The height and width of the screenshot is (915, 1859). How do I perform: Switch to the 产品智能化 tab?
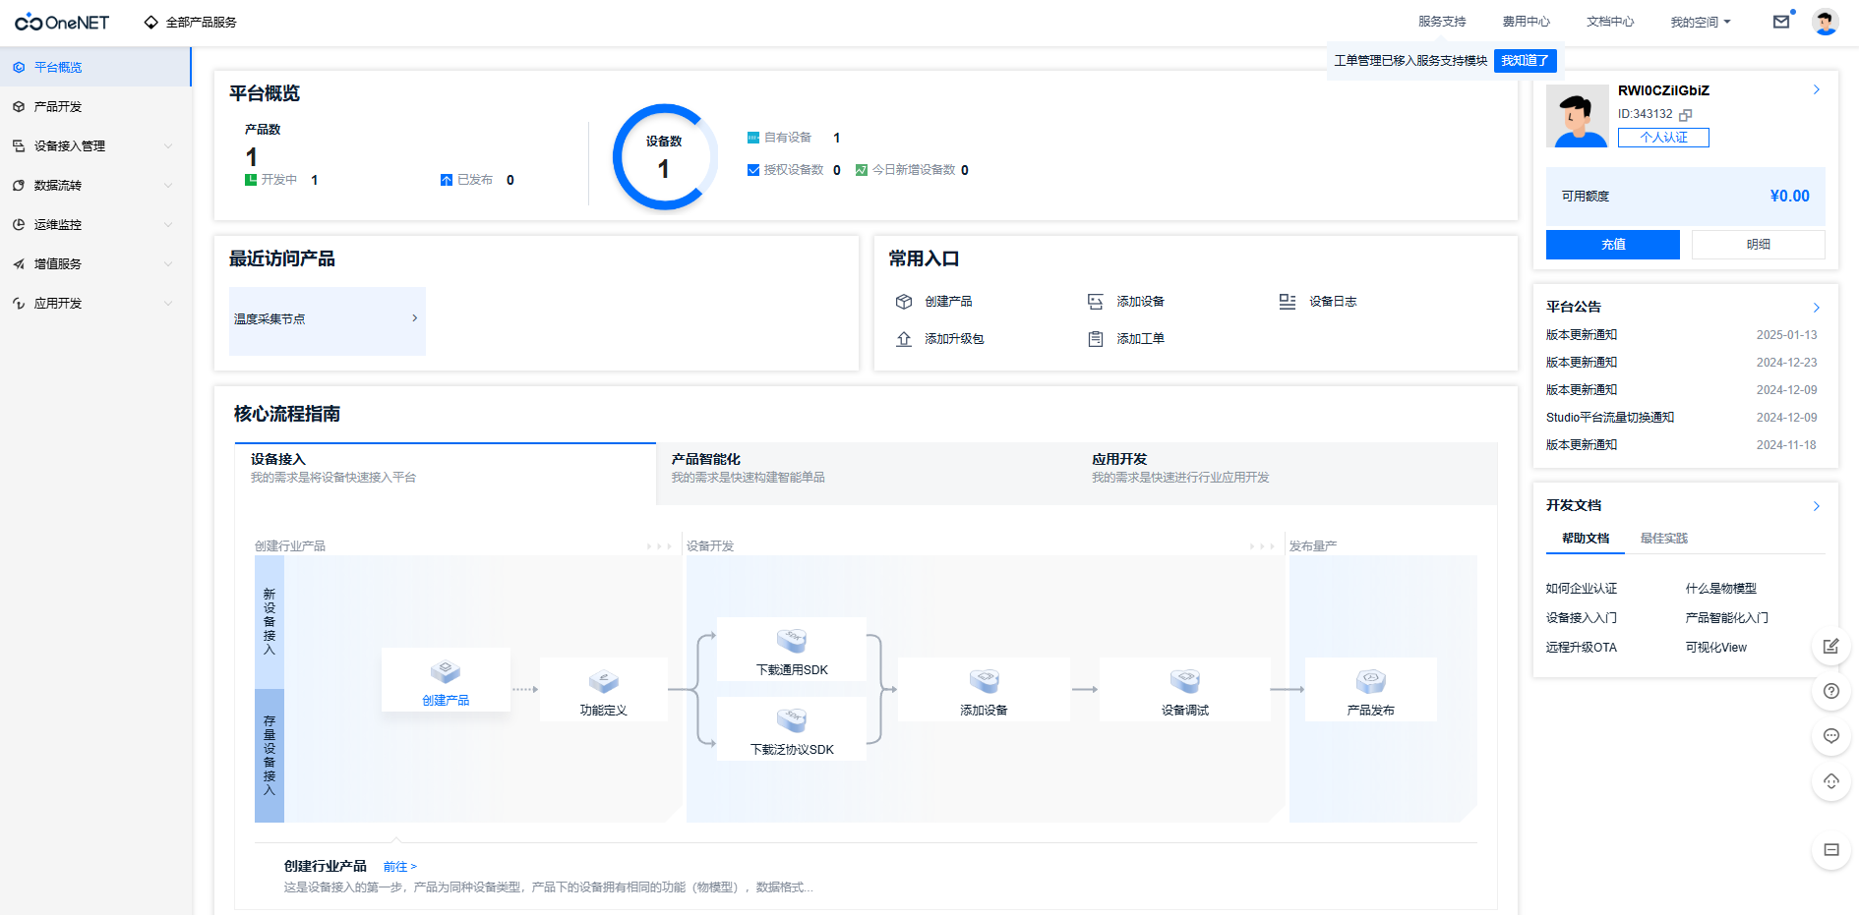(705, 459)
